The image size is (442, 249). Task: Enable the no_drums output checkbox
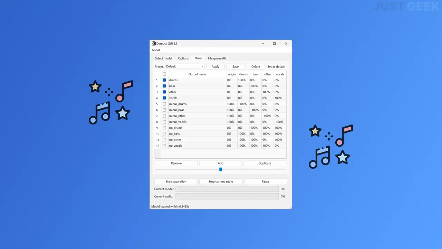(164, 128)
